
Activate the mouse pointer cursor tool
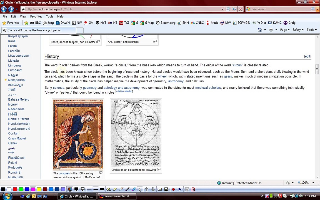coord(140,189)
